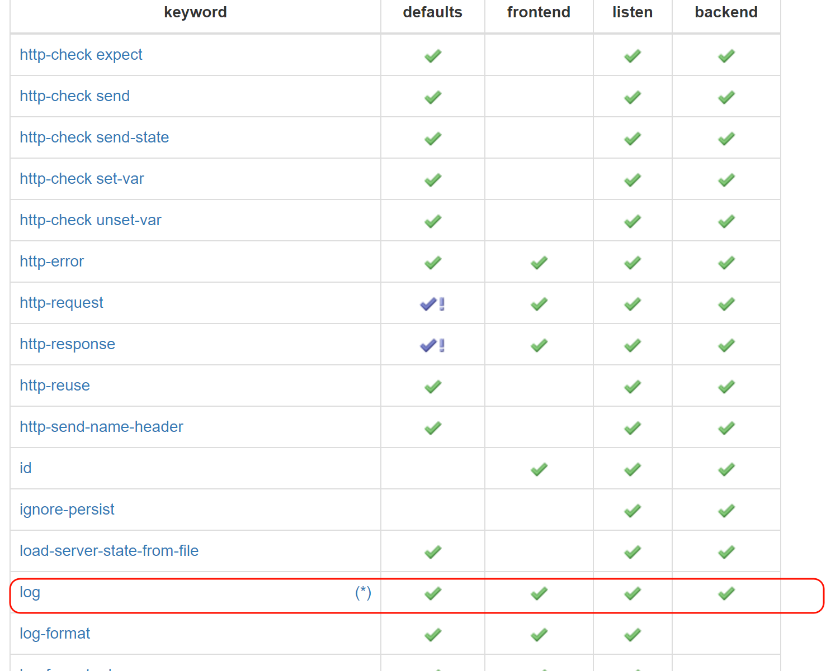This screenshot has height=671, width=826.
Task: Open the http-check unset-var link
Action: point(90,220)
